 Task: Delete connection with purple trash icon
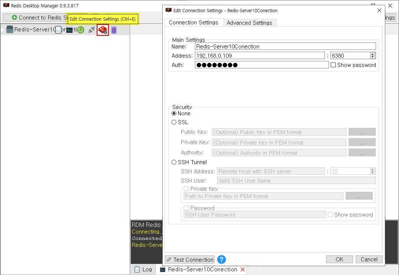tap(114, 30)
